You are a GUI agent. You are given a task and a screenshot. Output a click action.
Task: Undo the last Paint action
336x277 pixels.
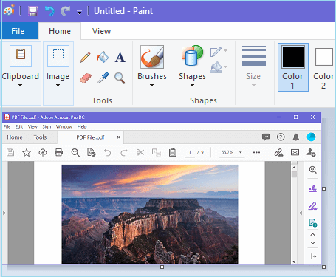tap(49, 11)
